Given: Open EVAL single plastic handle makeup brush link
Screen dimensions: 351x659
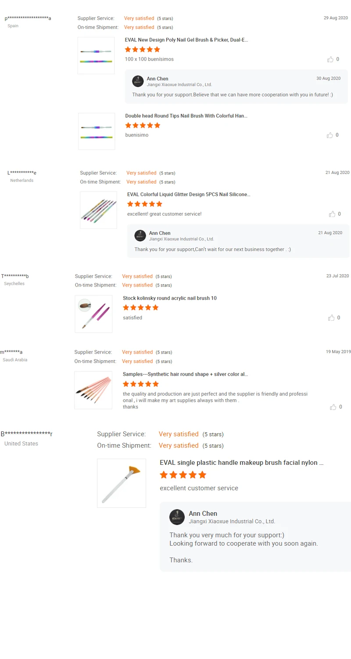Looking at the screenshot, I should tap(241, 463).
